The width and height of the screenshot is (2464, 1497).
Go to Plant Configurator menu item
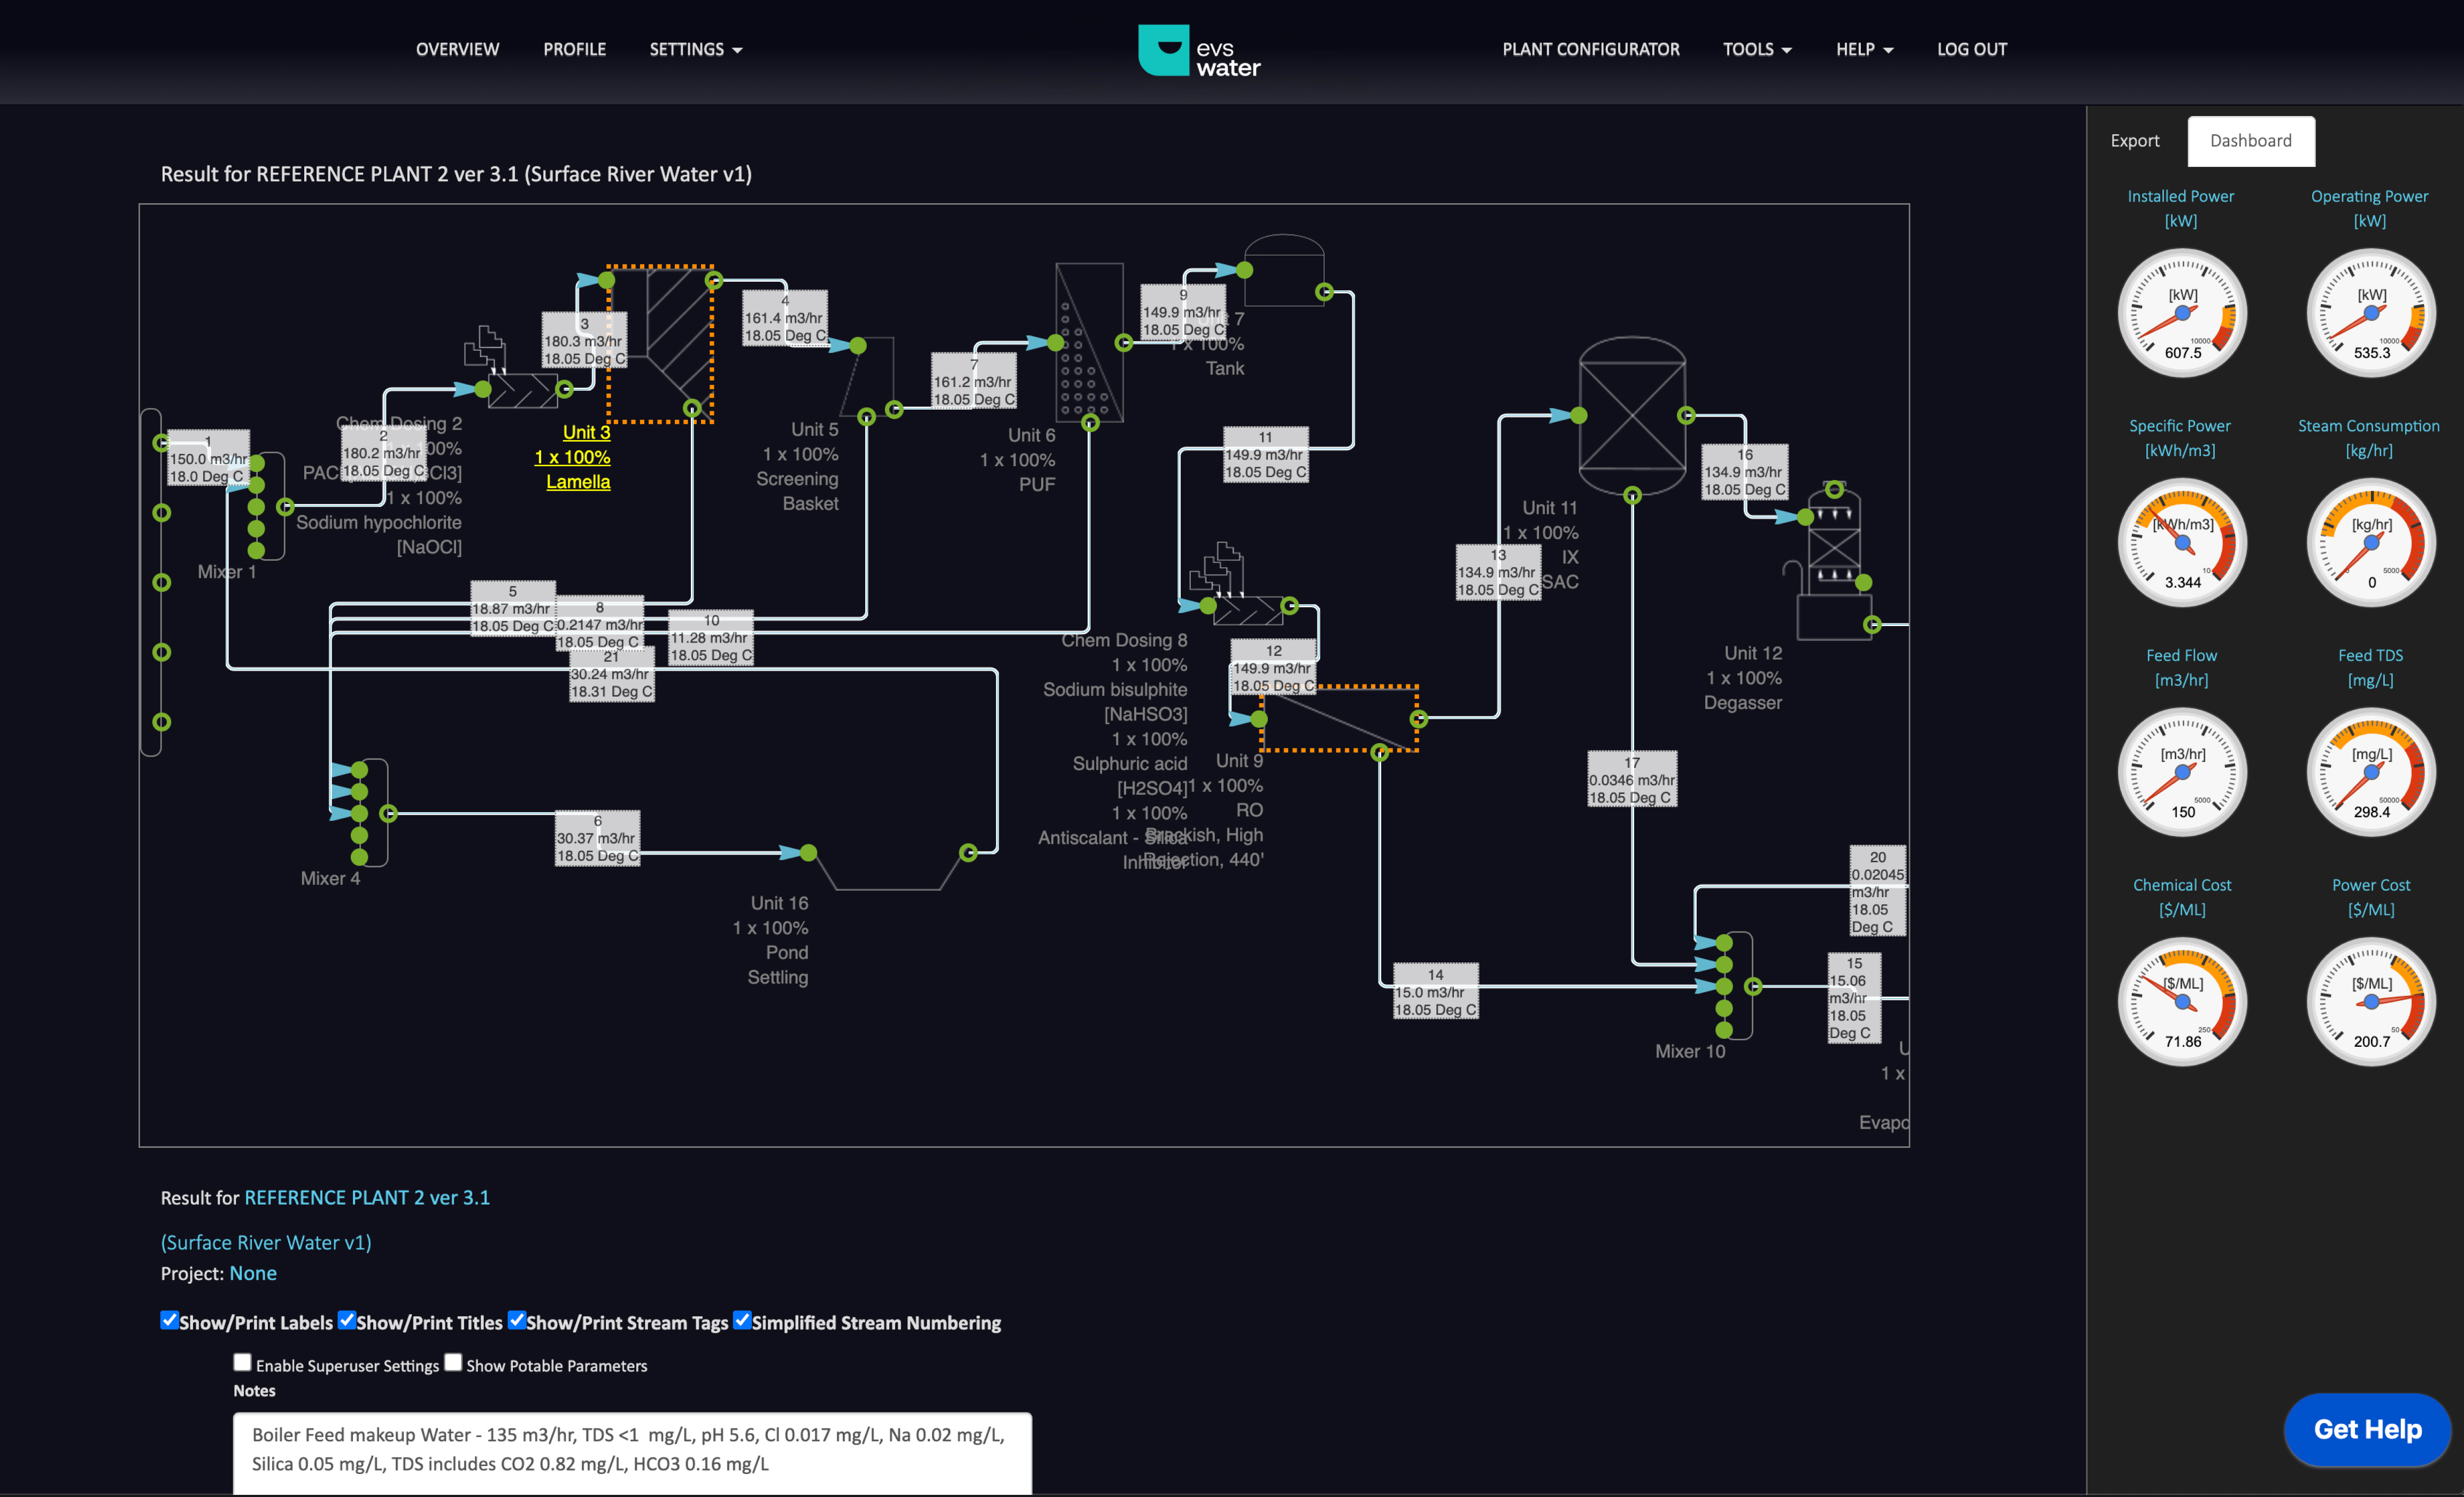(1590, 50)
